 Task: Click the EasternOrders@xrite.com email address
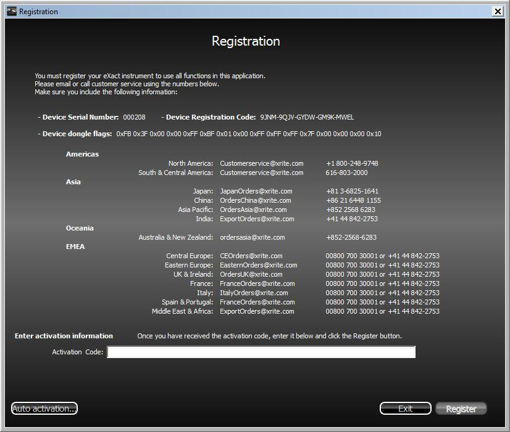pyautogui.click(x=258, y=265)
